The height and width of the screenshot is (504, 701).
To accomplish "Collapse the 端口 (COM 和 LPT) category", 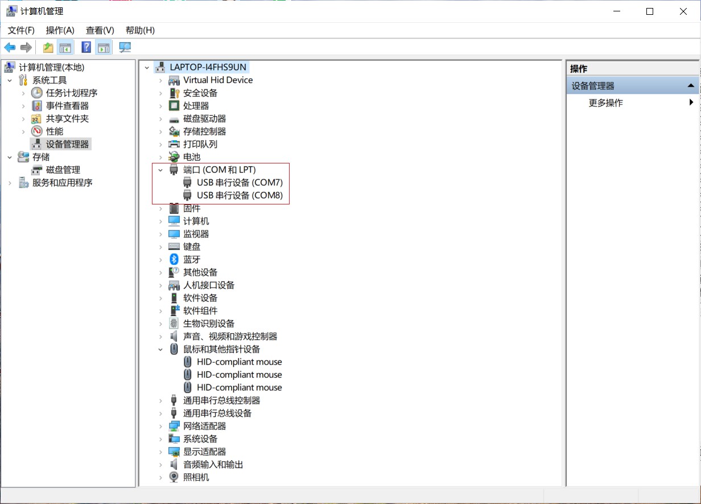I will (160, 170).
